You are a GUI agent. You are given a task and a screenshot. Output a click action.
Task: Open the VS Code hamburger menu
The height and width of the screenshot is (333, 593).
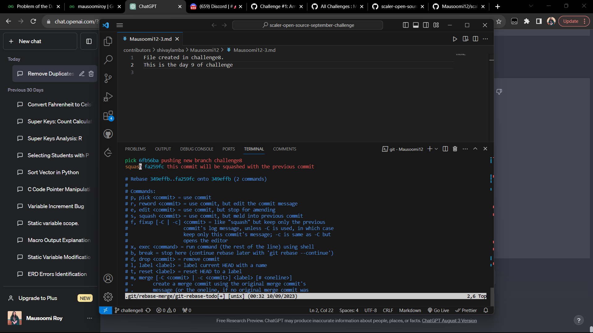tap(120, 25)
